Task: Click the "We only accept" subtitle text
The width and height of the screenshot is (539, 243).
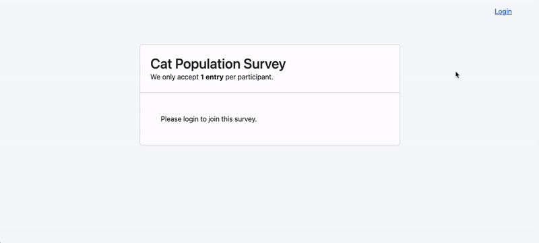Action: tap(175, 77)
